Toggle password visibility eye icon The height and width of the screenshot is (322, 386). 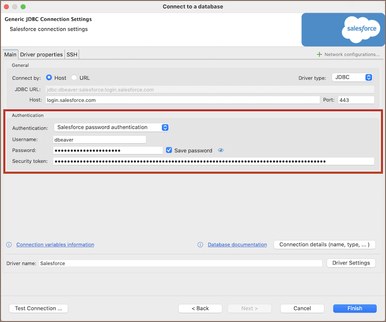click(x=221, y=150)
